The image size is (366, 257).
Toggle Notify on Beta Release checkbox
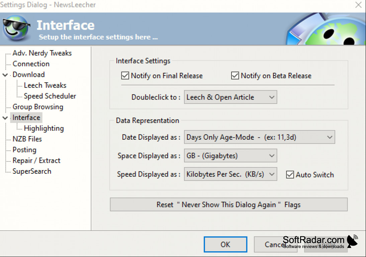pos(235,76)
